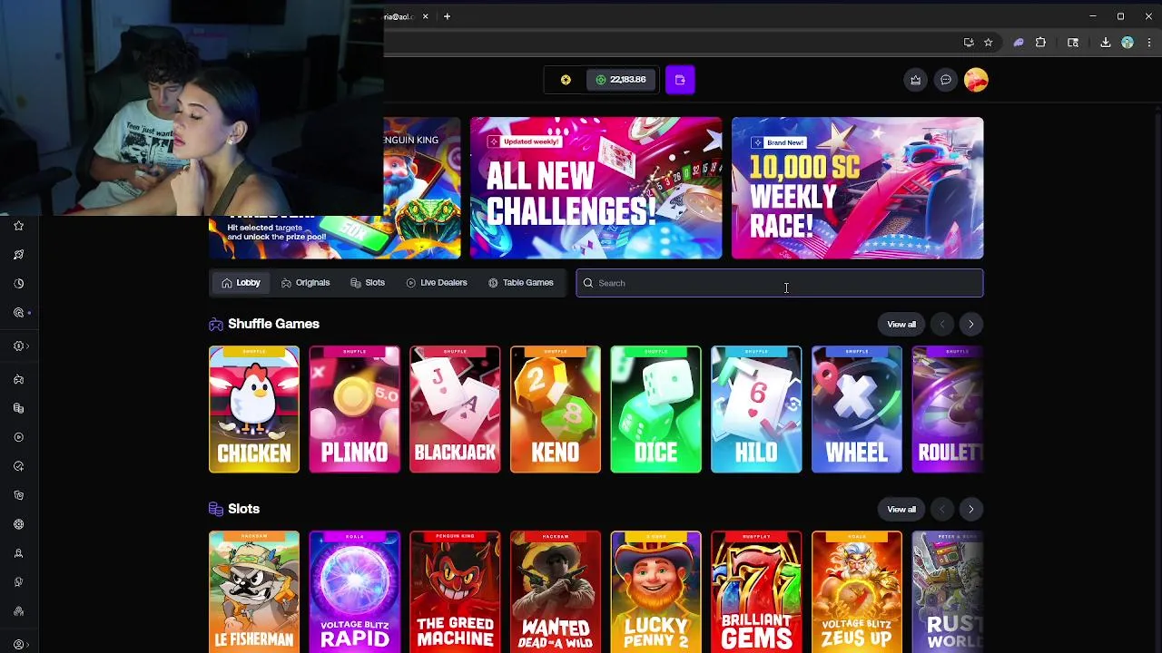This screenshot has height=653, width=1162.
Task: Switch to the Table Games tab
Action: 520,283
